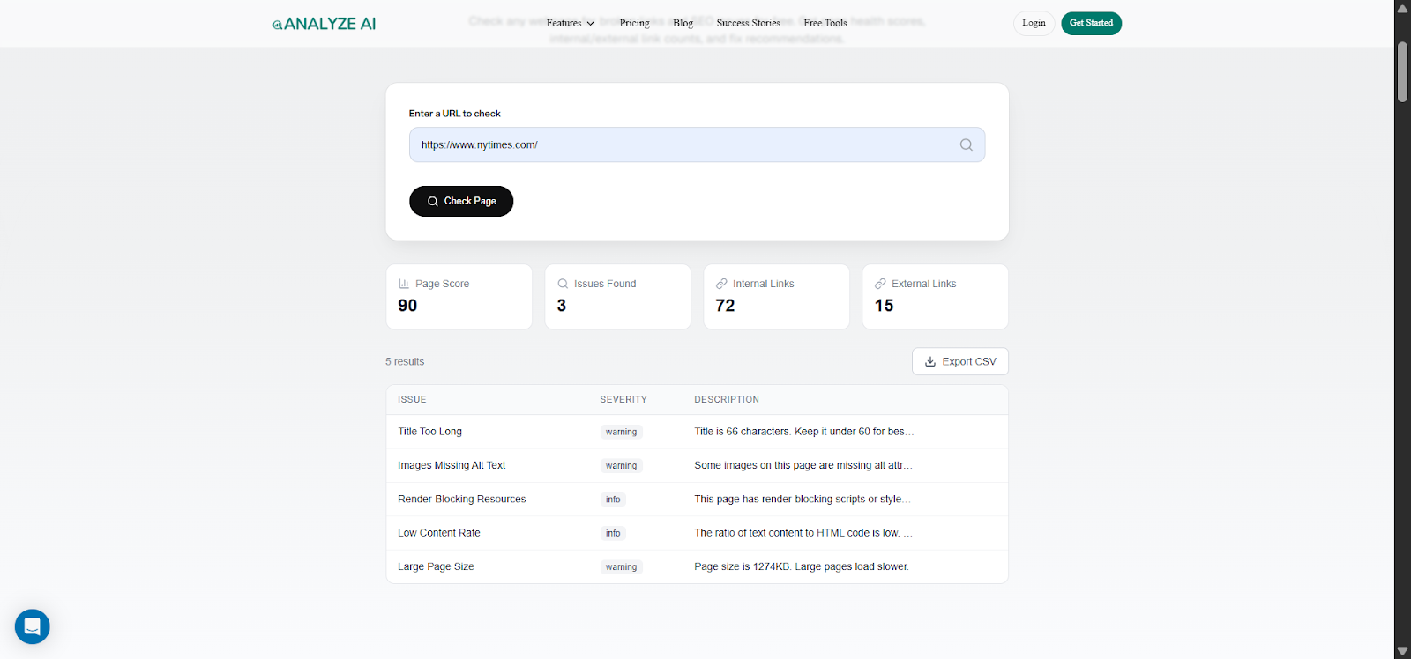Open the Free Tools menu item

(x=825, y=24)
